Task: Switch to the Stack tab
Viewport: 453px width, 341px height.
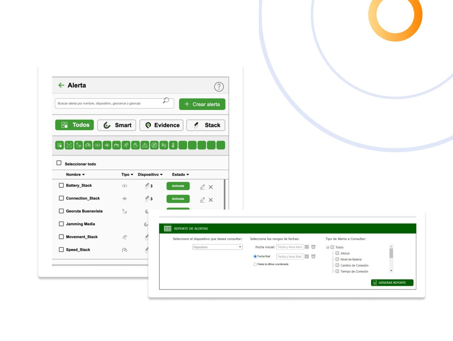Action: 206,125
